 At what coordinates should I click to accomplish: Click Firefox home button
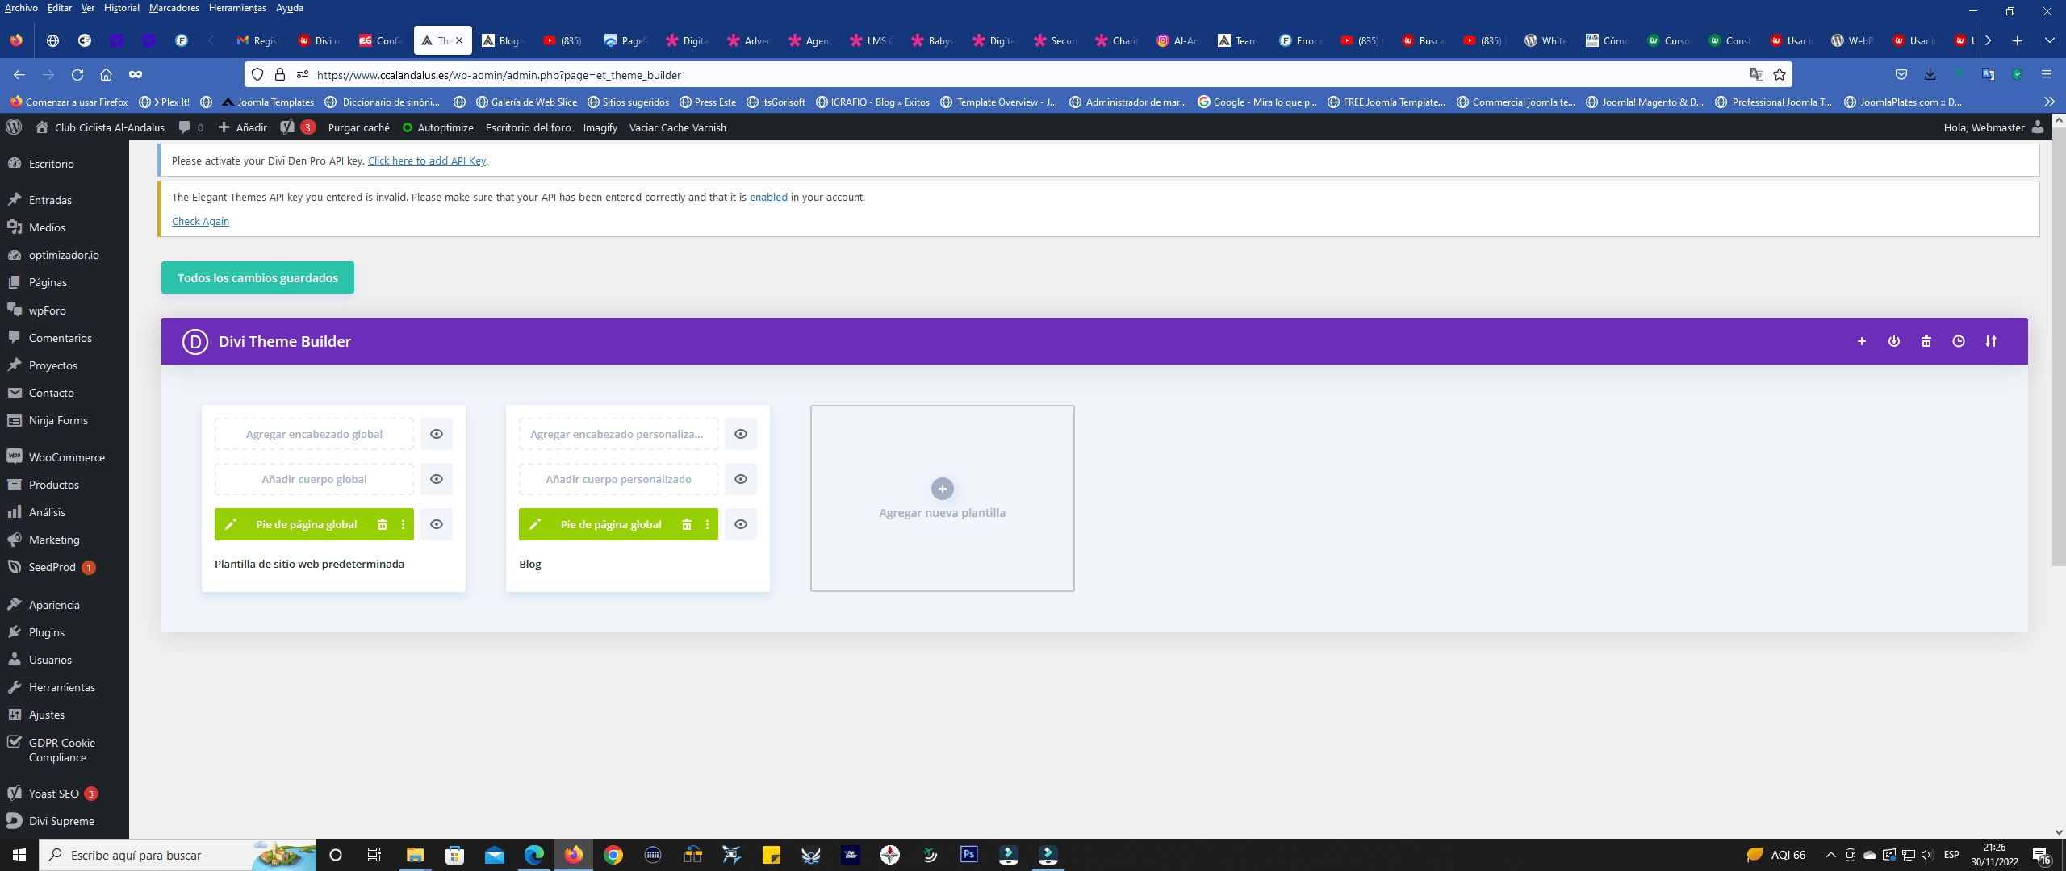click(x=106, y=74)
